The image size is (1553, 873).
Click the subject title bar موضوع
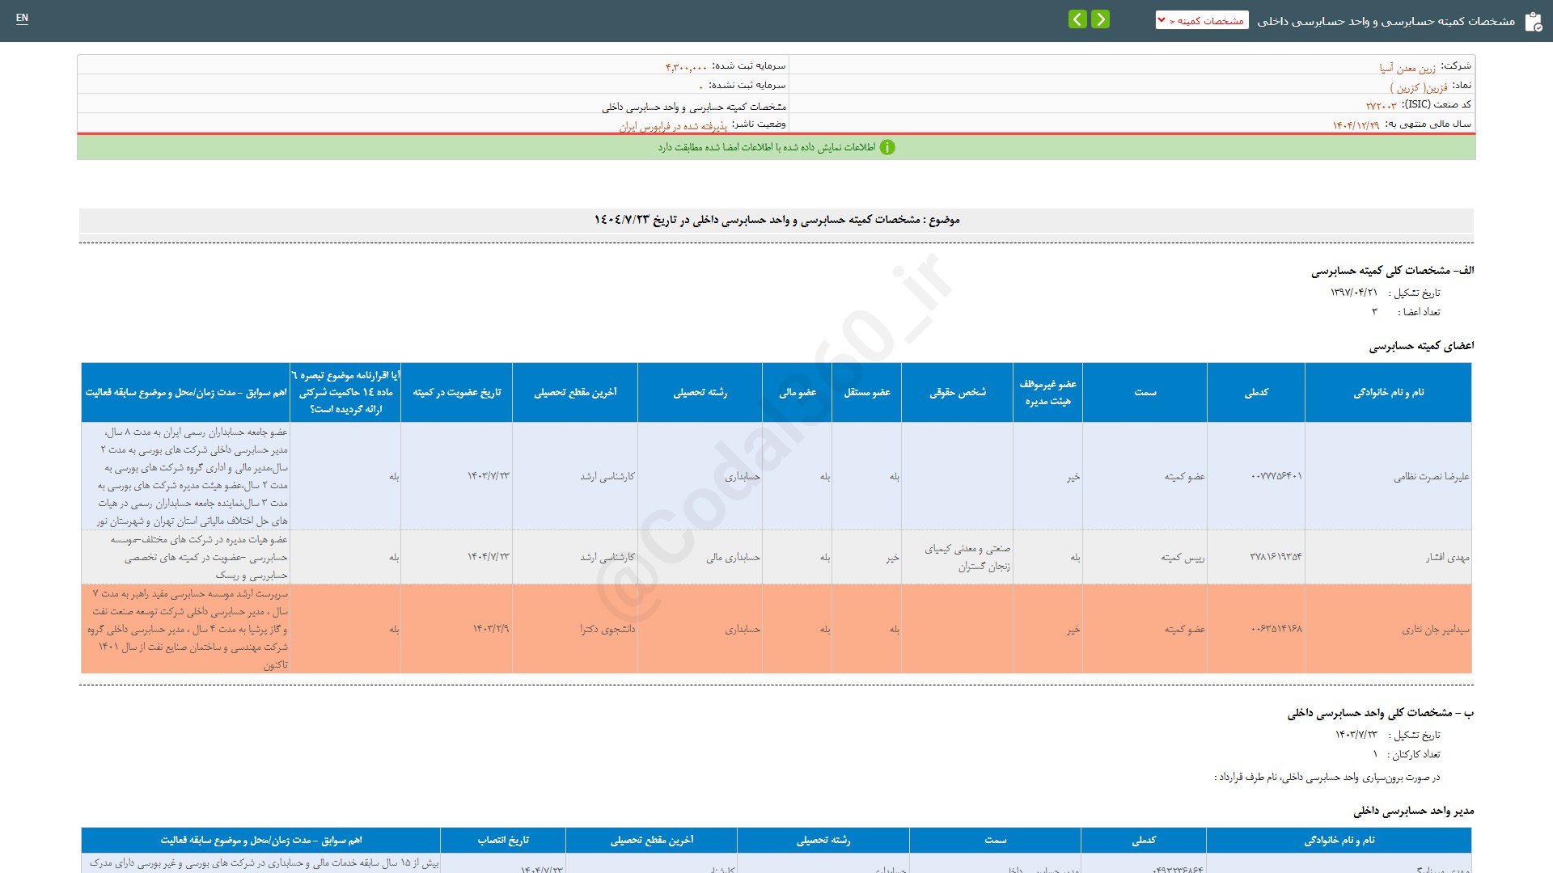(x=776, y=220)
